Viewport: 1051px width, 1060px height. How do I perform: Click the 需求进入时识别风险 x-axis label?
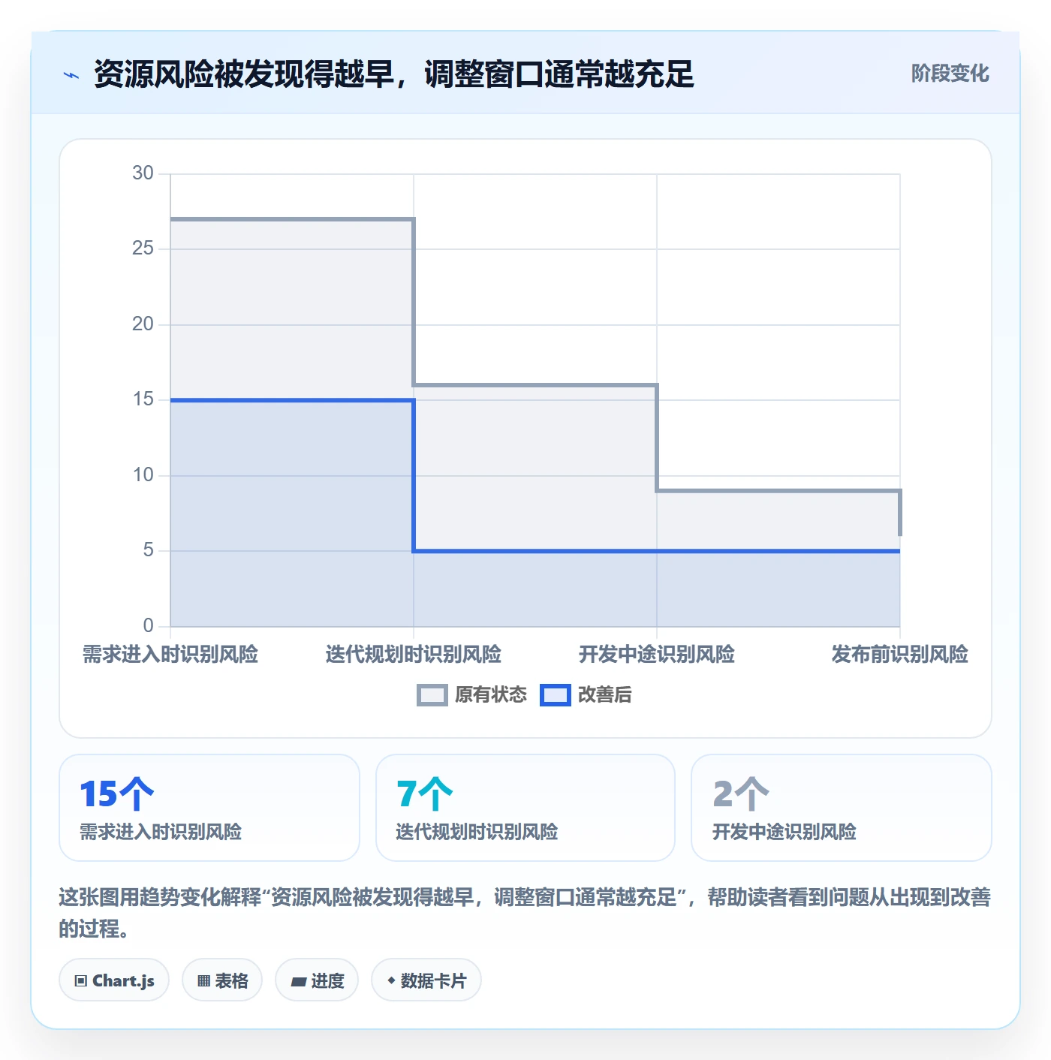170,655
